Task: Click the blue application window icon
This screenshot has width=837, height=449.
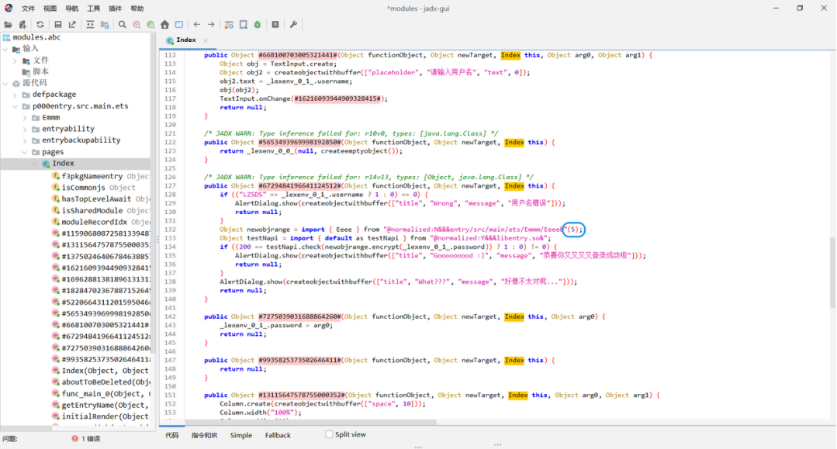Action: pos(179,25)
